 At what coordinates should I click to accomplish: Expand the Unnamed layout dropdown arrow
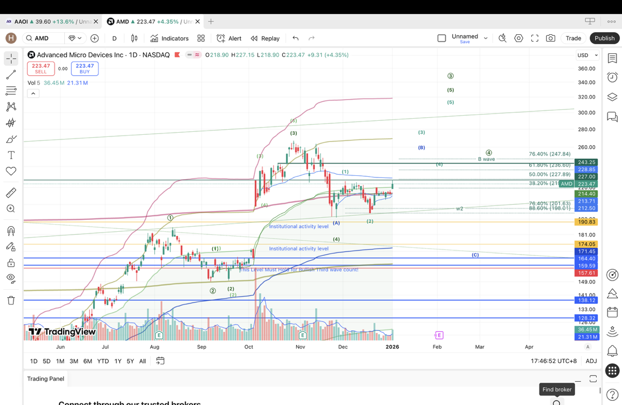486,38
